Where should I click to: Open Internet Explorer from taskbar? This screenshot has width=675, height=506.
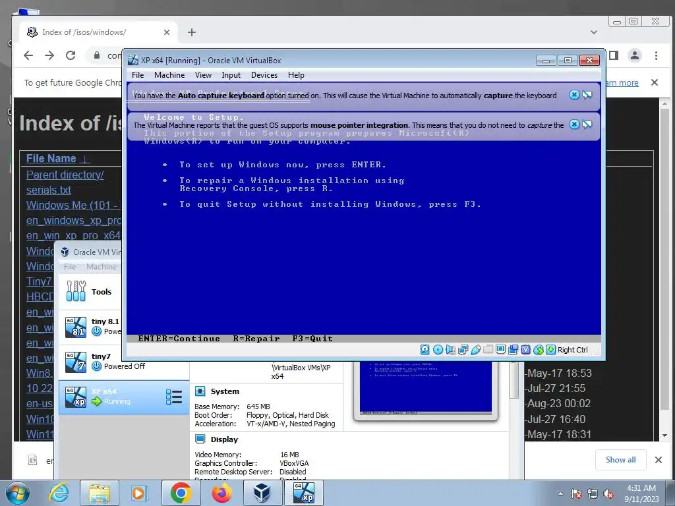[x=59, y=493]
